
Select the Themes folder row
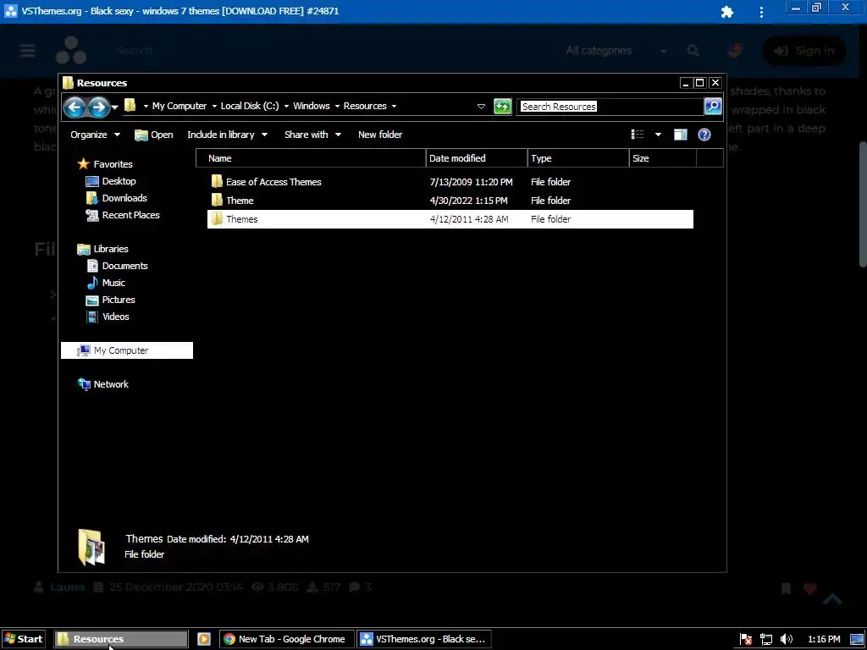[450, 219]
